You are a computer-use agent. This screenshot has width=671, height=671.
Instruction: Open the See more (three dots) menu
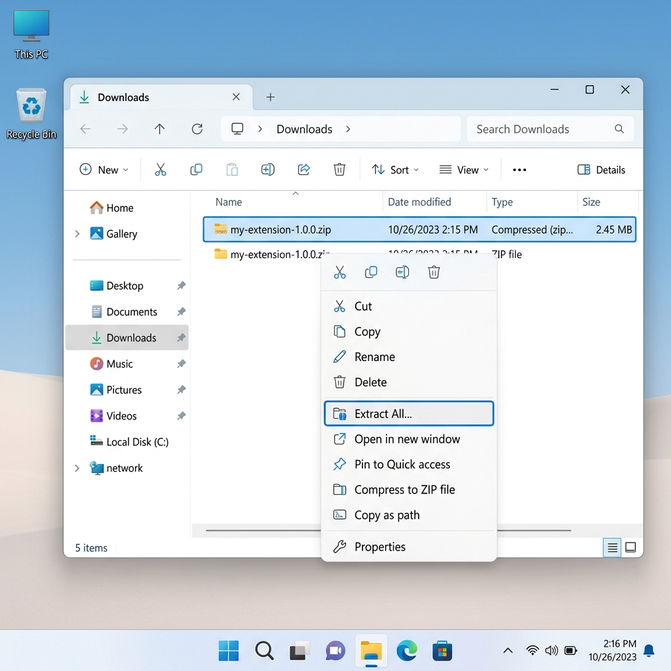click(x=519, y=170)
